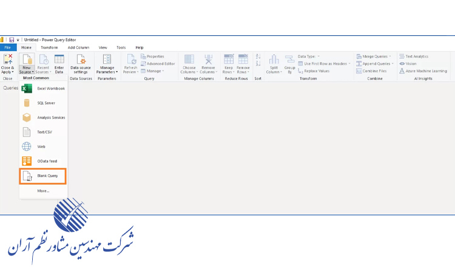Click the Enter Data table icon

[59, 59]
